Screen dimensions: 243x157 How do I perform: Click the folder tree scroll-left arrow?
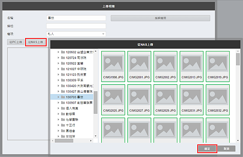coord(53,140)
